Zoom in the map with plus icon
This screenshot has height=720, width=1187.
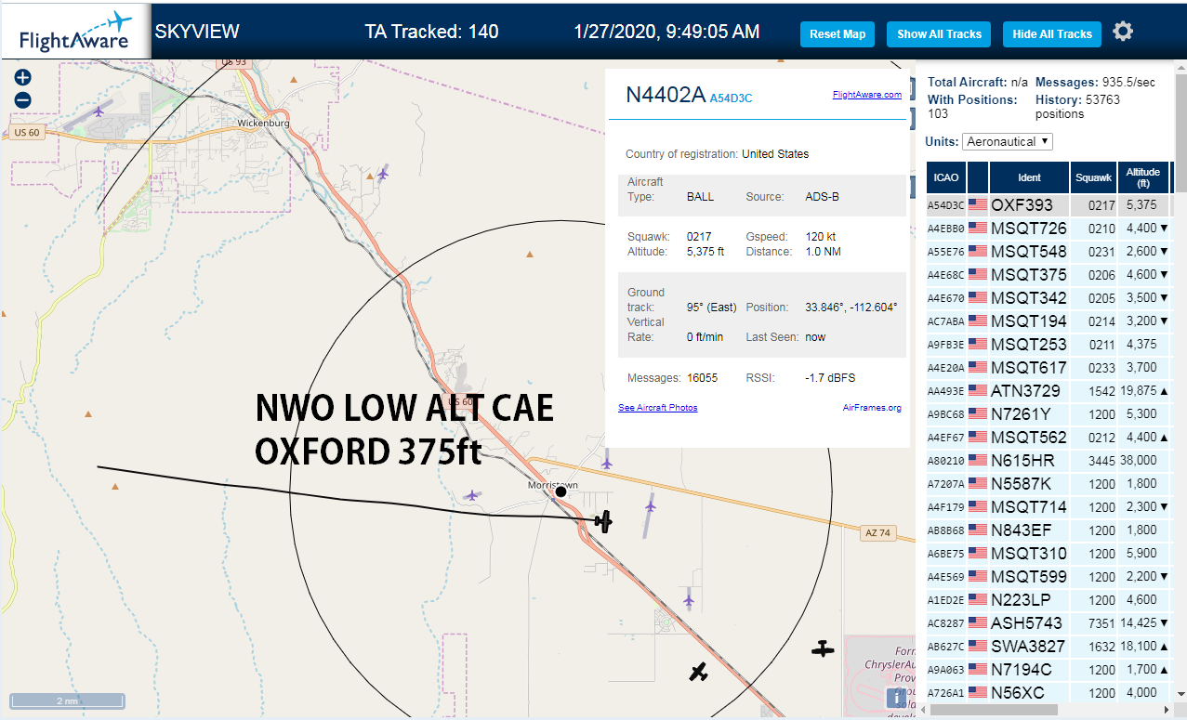[23, 78]
